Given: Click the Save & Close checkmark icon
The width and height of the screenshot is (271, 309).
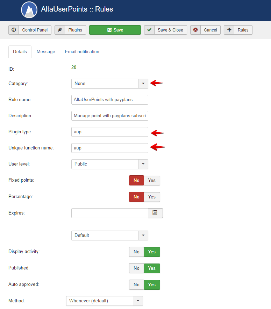Looking at the screenshot, I should coord(149,30).
